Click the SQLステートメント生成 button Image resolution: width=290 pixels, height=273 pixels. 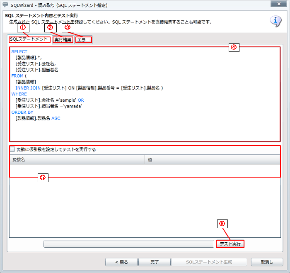coord(209,262)
